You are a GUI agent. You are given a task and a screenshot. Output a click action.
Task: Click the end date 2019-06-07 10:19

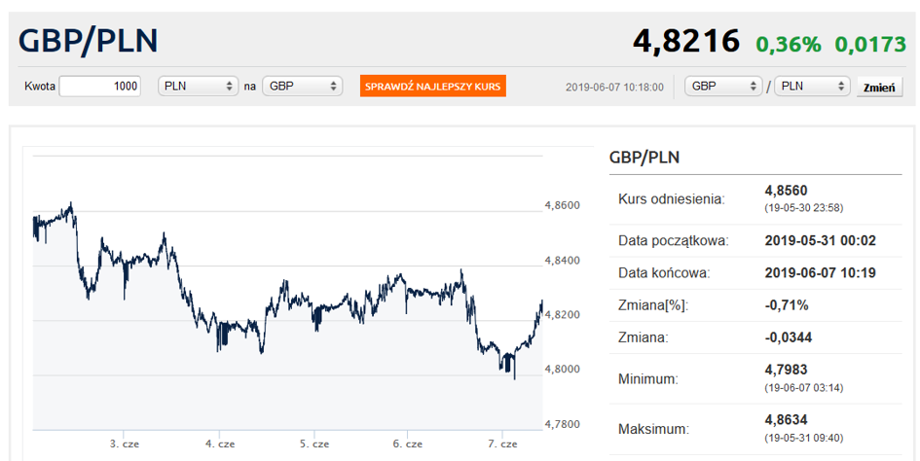pyautogui.click(x=821, y=272)
